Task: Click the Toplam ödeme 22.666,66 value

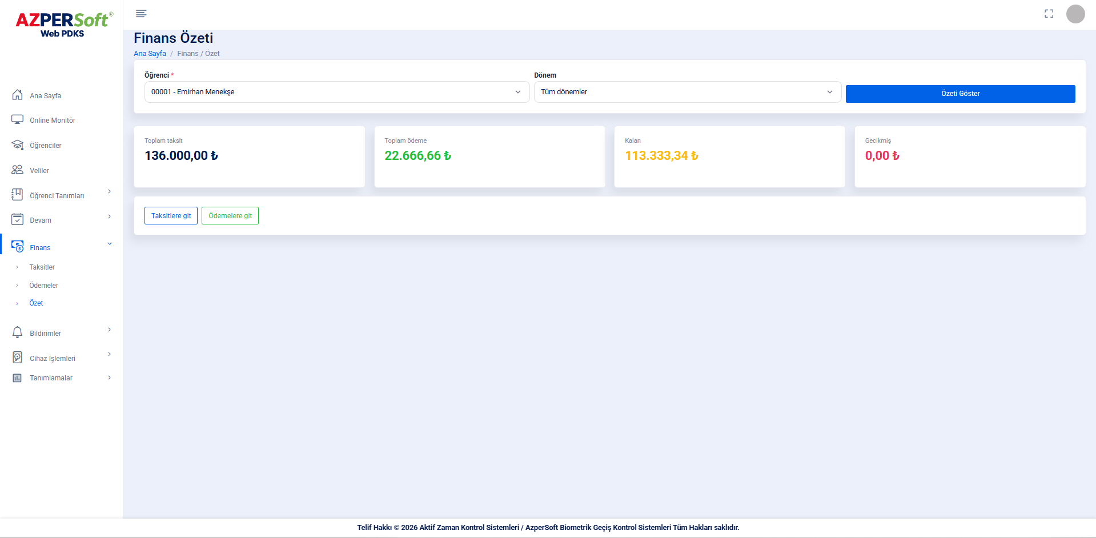Action: (417, 155)
